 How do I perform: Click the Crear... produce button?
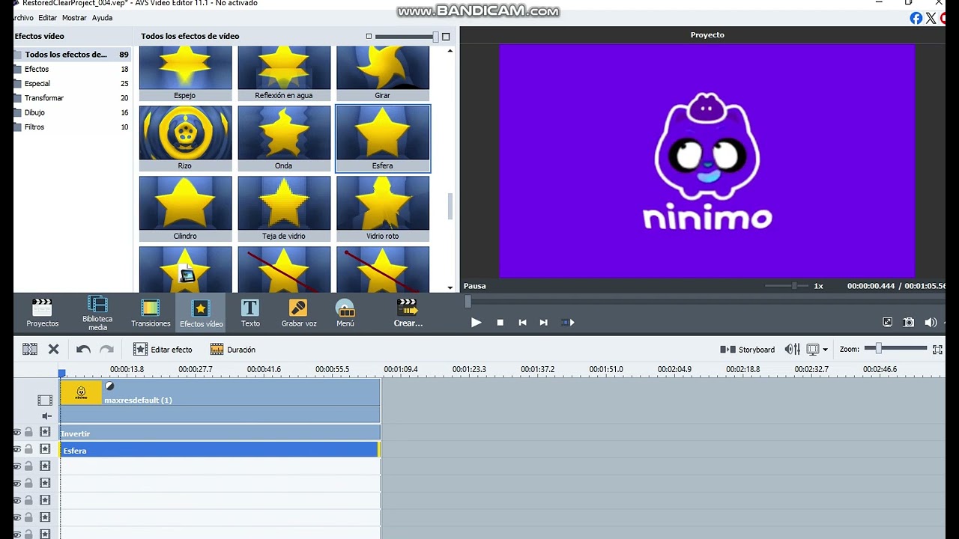(x=408, y=313)
